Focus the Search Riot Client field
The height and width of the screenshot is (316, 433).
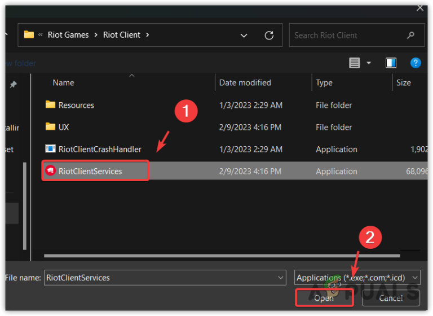pos(356,35)
